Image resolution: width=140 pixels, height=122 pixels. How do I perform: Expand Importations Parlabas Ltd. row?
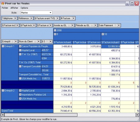click(x=20, y=95)
